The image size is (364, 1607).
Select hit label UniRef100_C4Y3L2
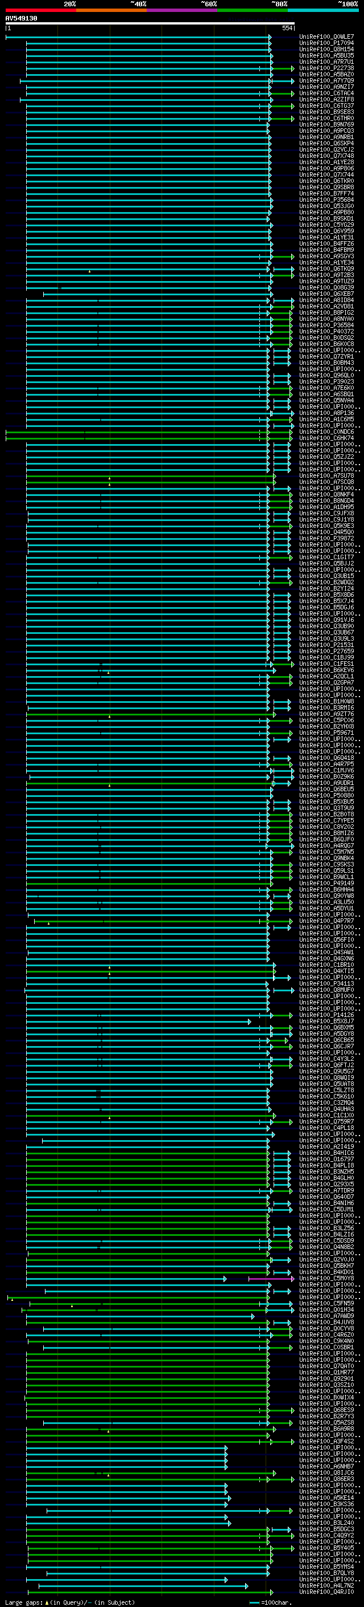pyautogui.click(x=326, y=1059)
